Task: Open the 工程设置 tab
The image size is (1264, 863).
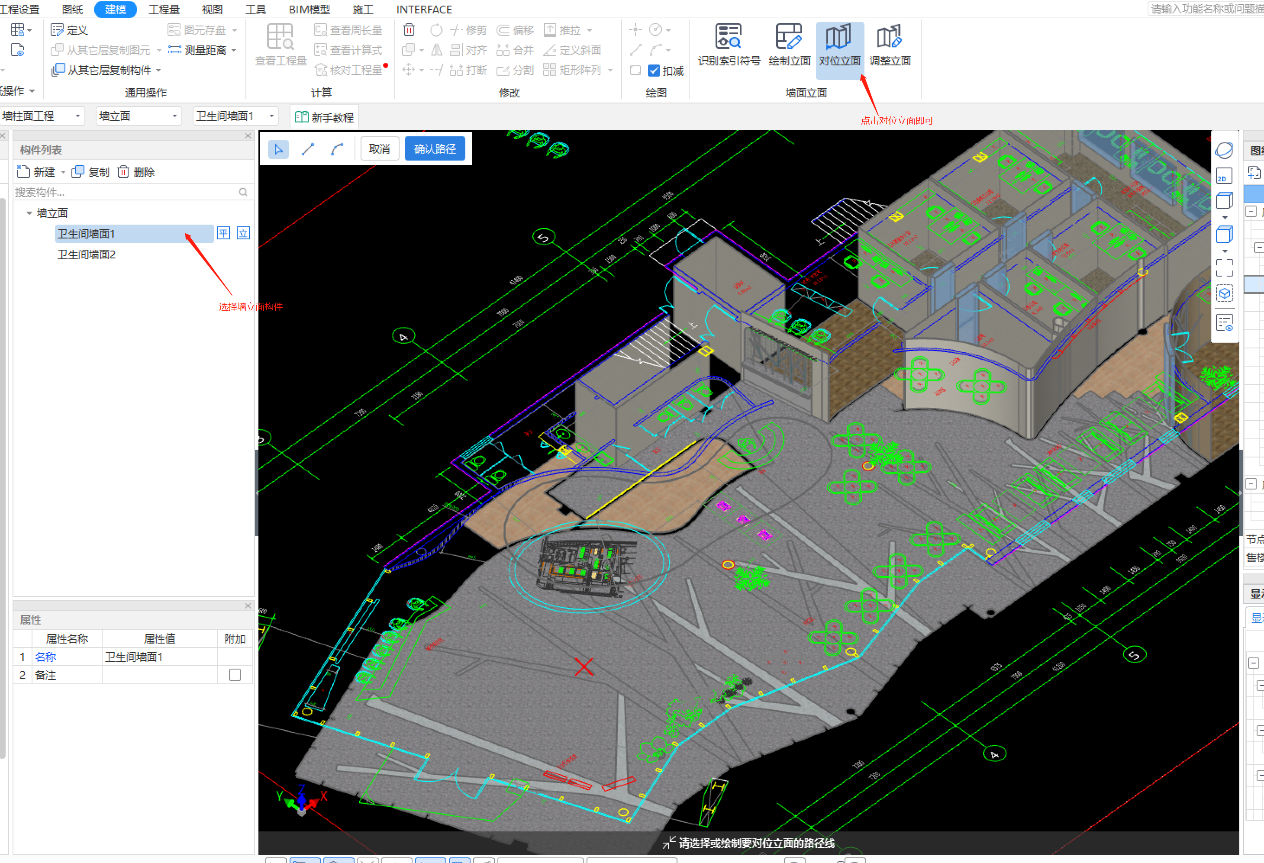Action: pyautogui.click(x=19, y=9)
